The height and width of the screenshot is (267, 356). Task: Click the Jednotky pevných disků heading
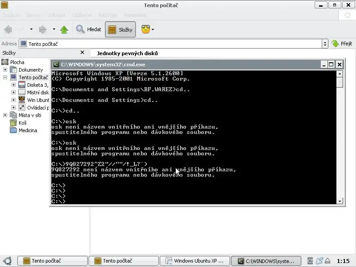click(127, 53)
